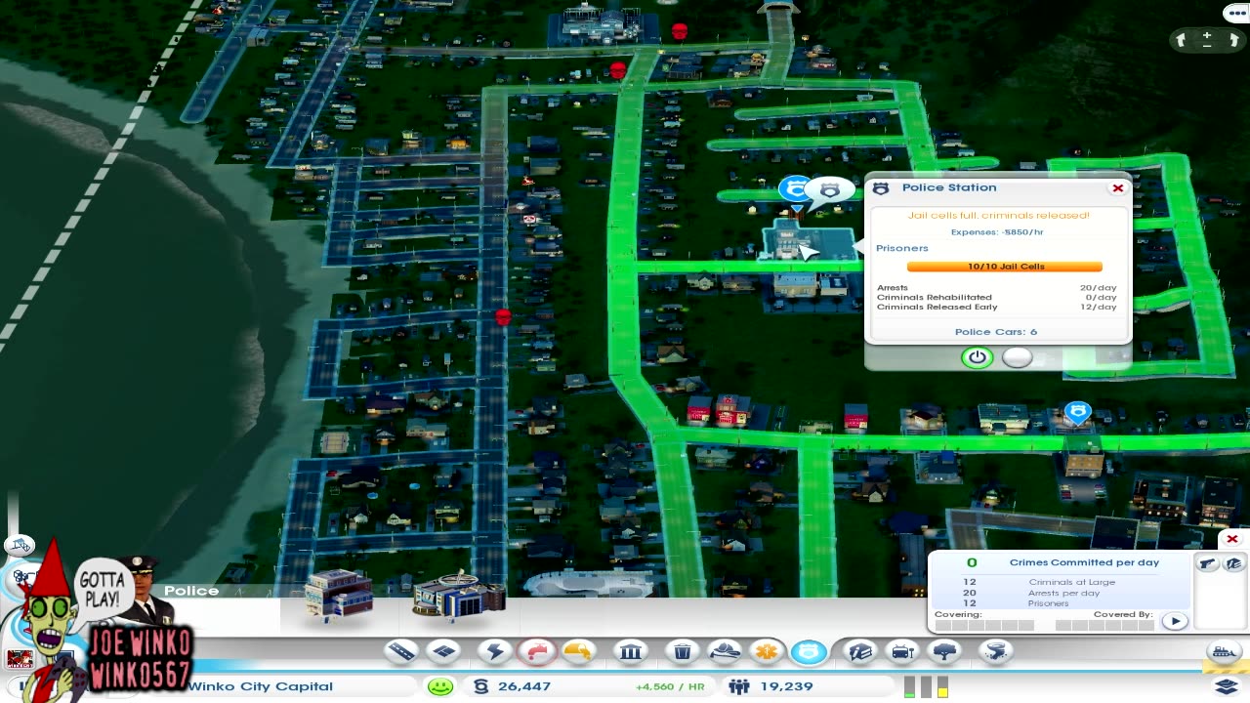Click the Covering bar segments
The image size is (1250, 703).
(x=983, y=625)
